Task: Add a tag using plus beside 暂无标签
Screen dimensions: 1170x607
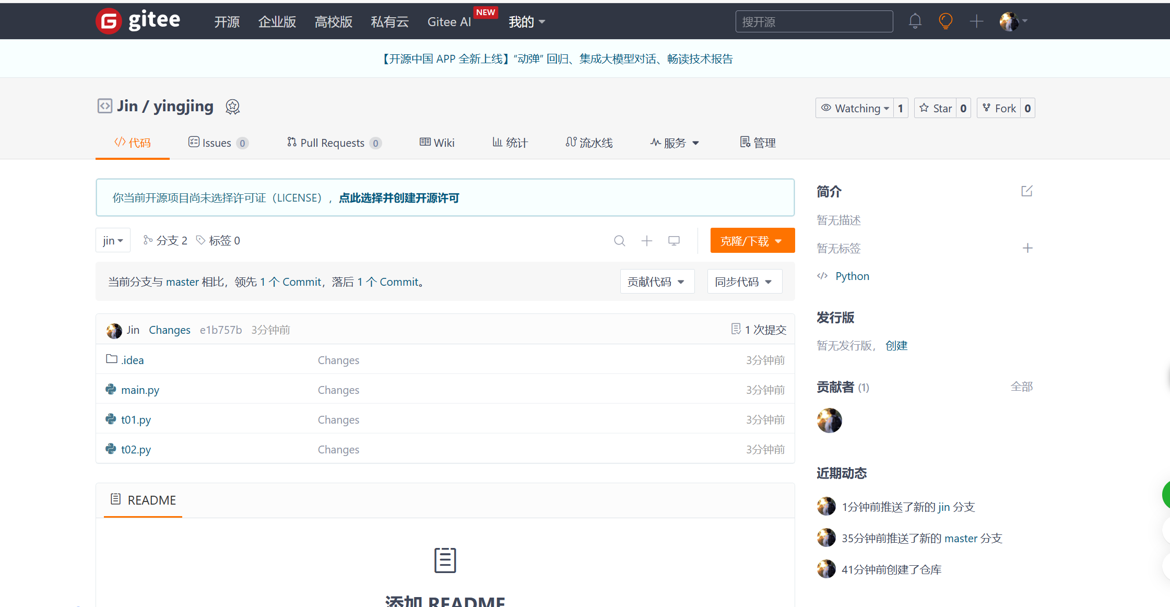Action: [x=1027, y=248]
